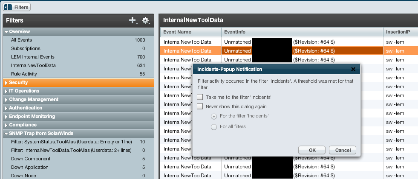Open the Rule Activity filter
The height and width of the screenshot is (179, 418).
point(78,74)
